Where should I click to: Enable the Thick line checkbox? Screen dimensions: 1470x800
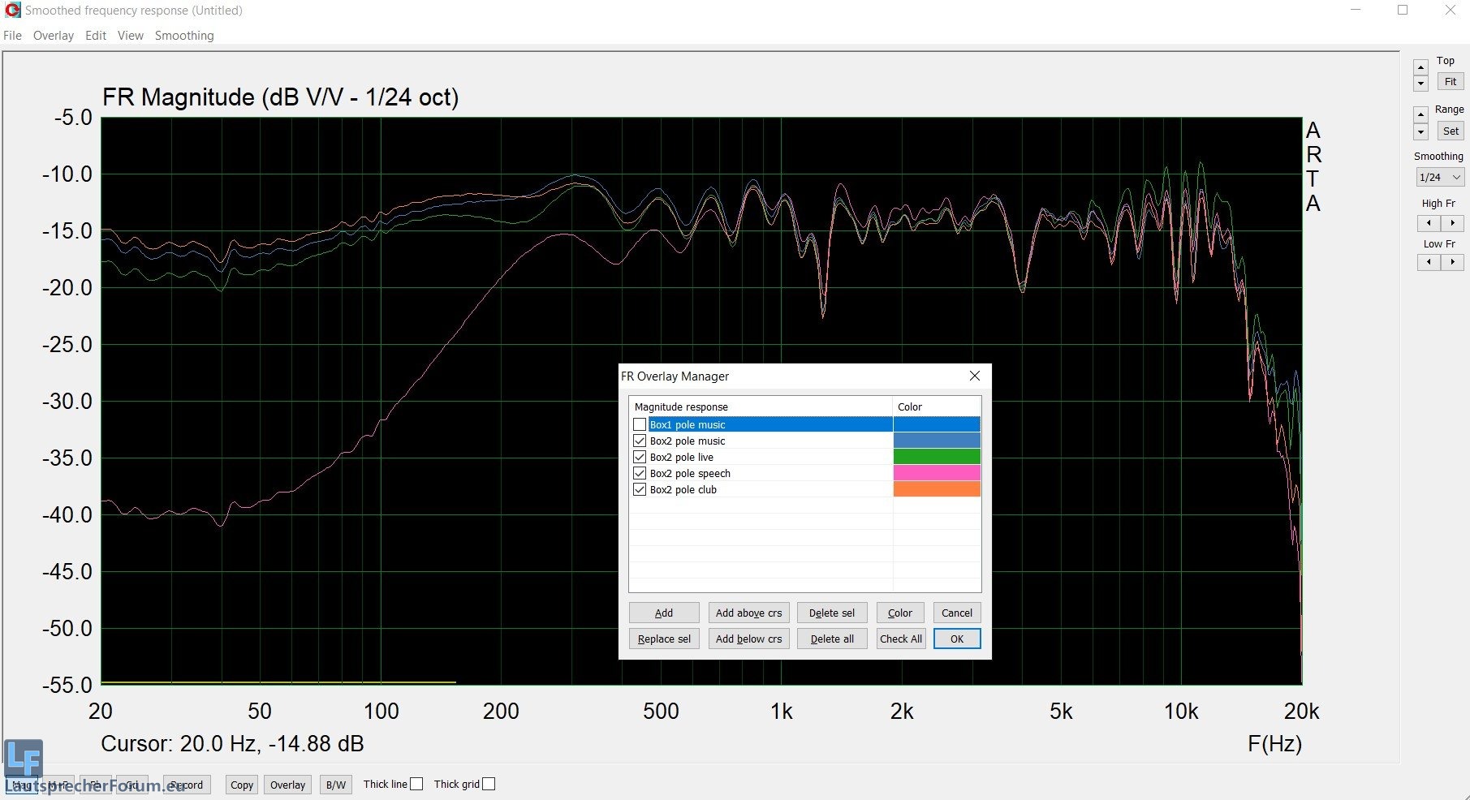coord(416,784)
